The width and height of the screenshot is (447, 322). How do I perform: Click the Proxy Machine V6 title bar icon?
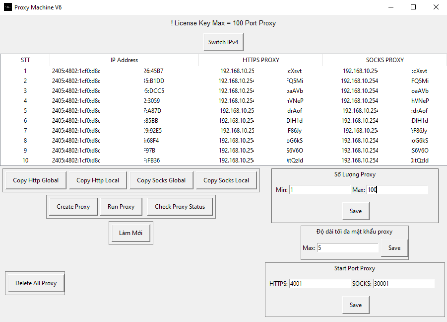tap(8, 7)
